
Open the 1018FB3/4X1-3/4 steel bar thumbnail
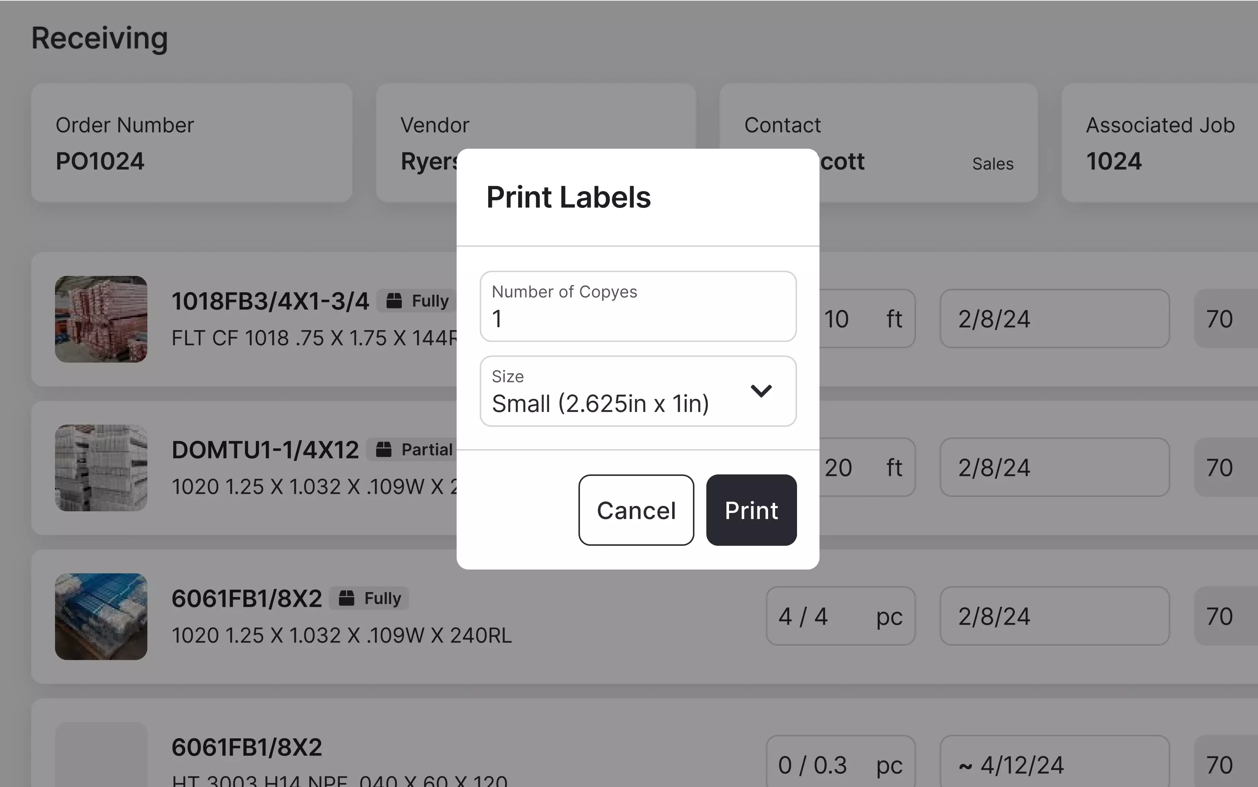point(101,319)
